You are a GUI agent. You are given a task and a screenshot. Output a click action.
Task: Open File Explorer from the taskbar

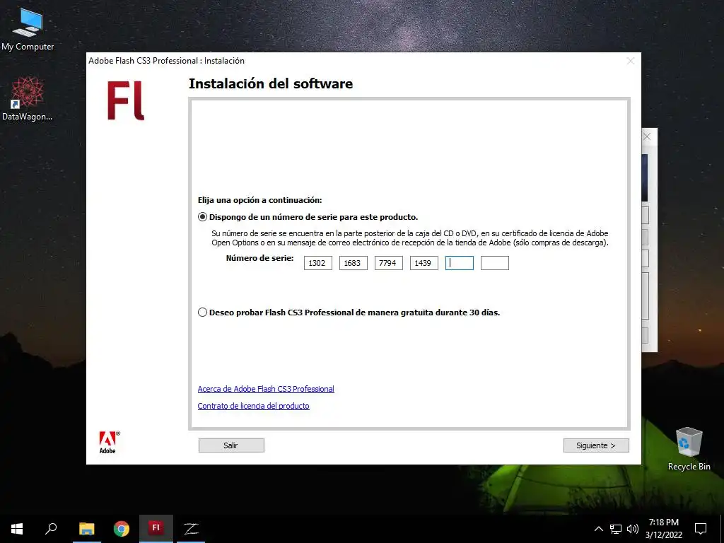pos(87,529)
